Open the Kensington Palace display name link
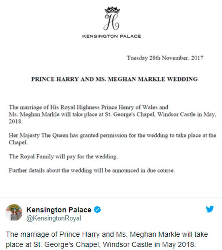This screenshot has height=250, width=222. (59, 210)
